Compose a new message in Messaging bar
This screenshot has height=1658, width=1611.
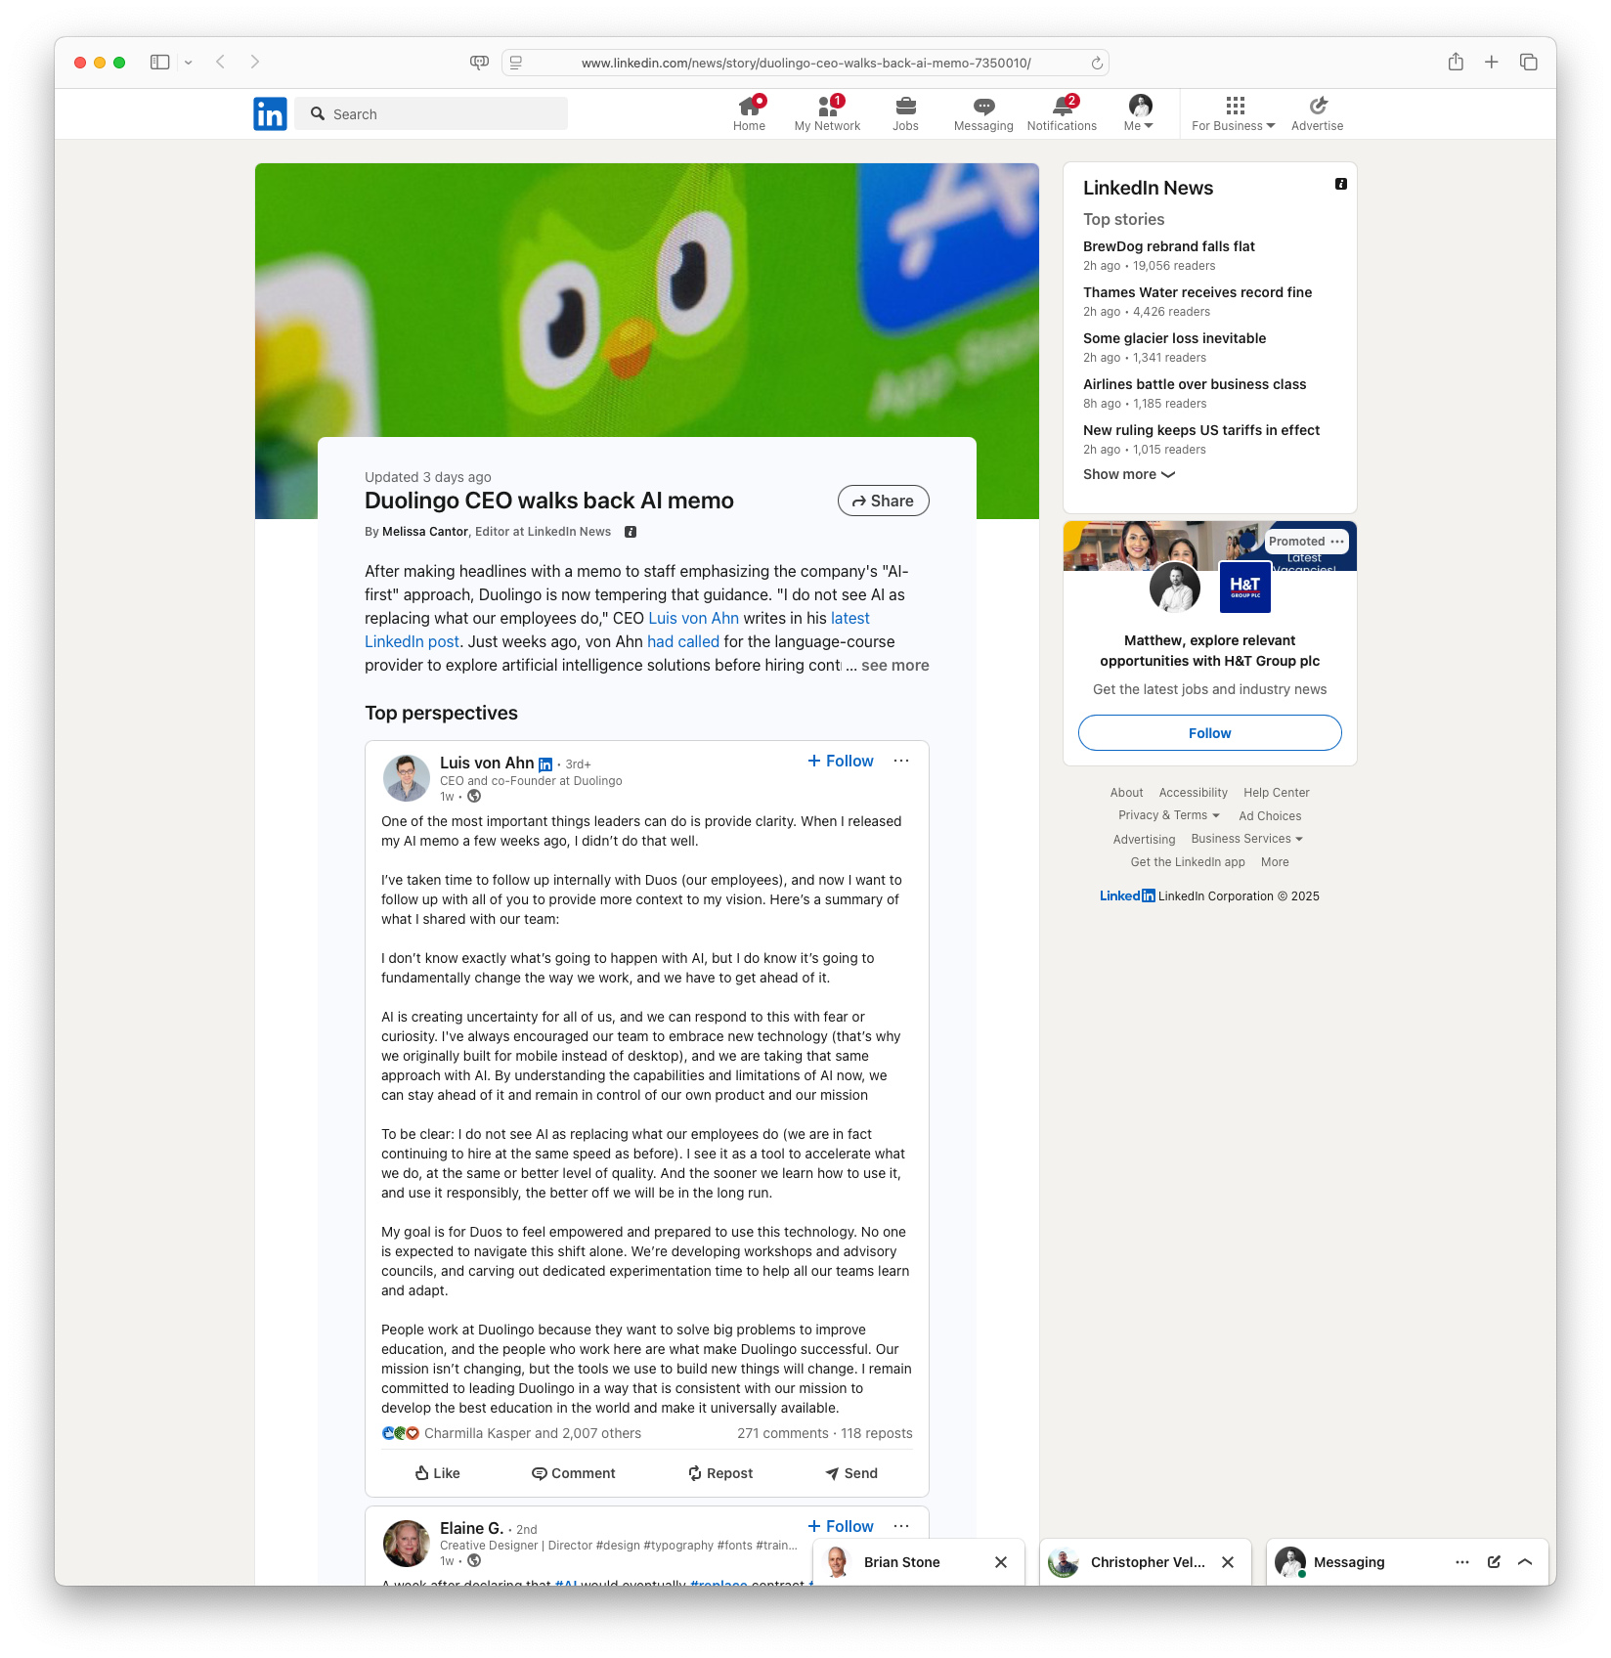(1494, 1562)
